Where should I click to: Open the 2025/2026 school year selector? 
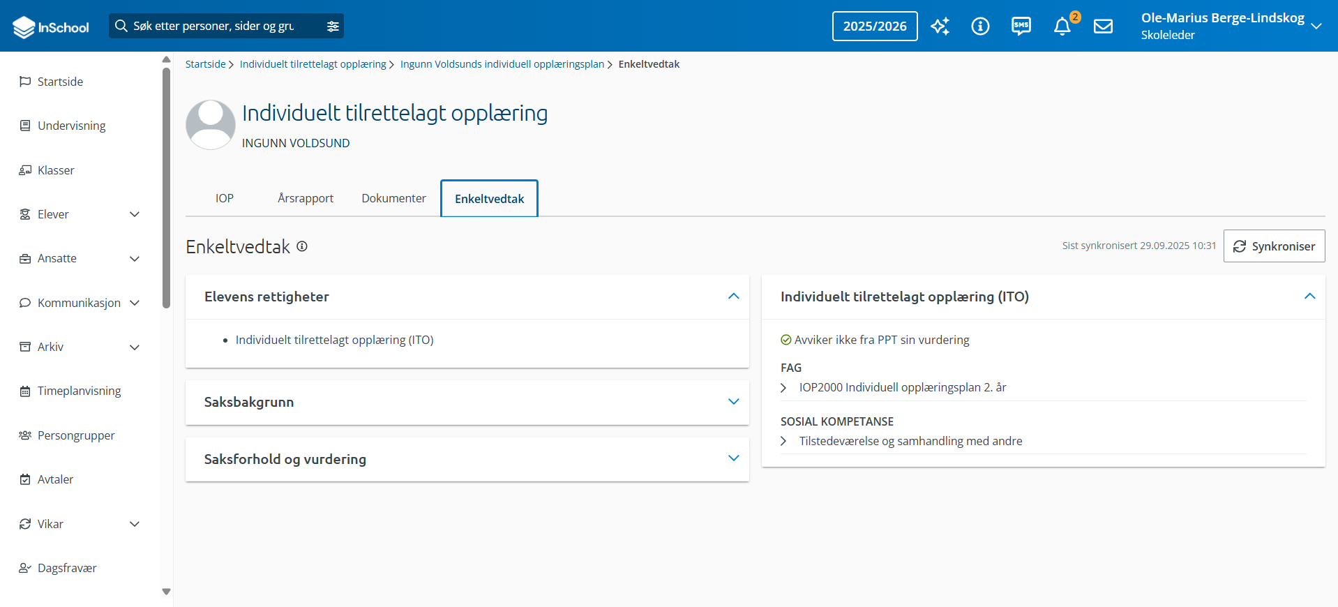[x=875, y=27]
